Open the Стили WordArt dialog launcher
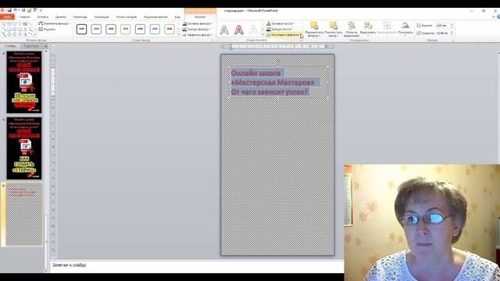The image size is (500, 281). pyautogui.click(x=300, y=41)
